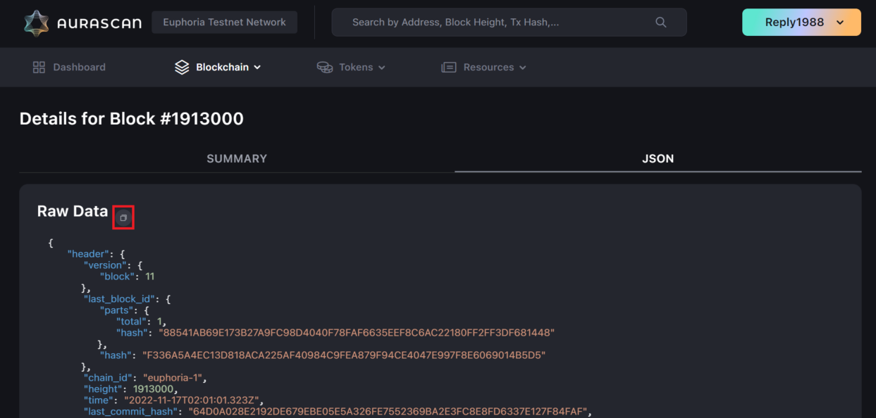Click the Details for Block #1913000 heading
This screenshot has width=876, height=418.
click(132, 119)
